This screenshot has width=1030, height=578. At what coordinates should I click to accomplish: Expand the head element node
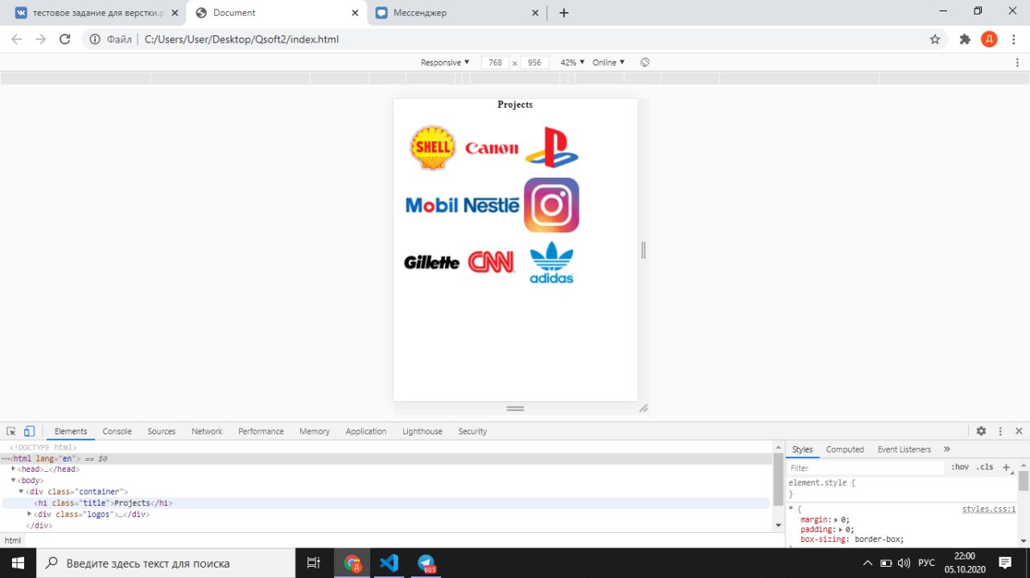point(13,469)
